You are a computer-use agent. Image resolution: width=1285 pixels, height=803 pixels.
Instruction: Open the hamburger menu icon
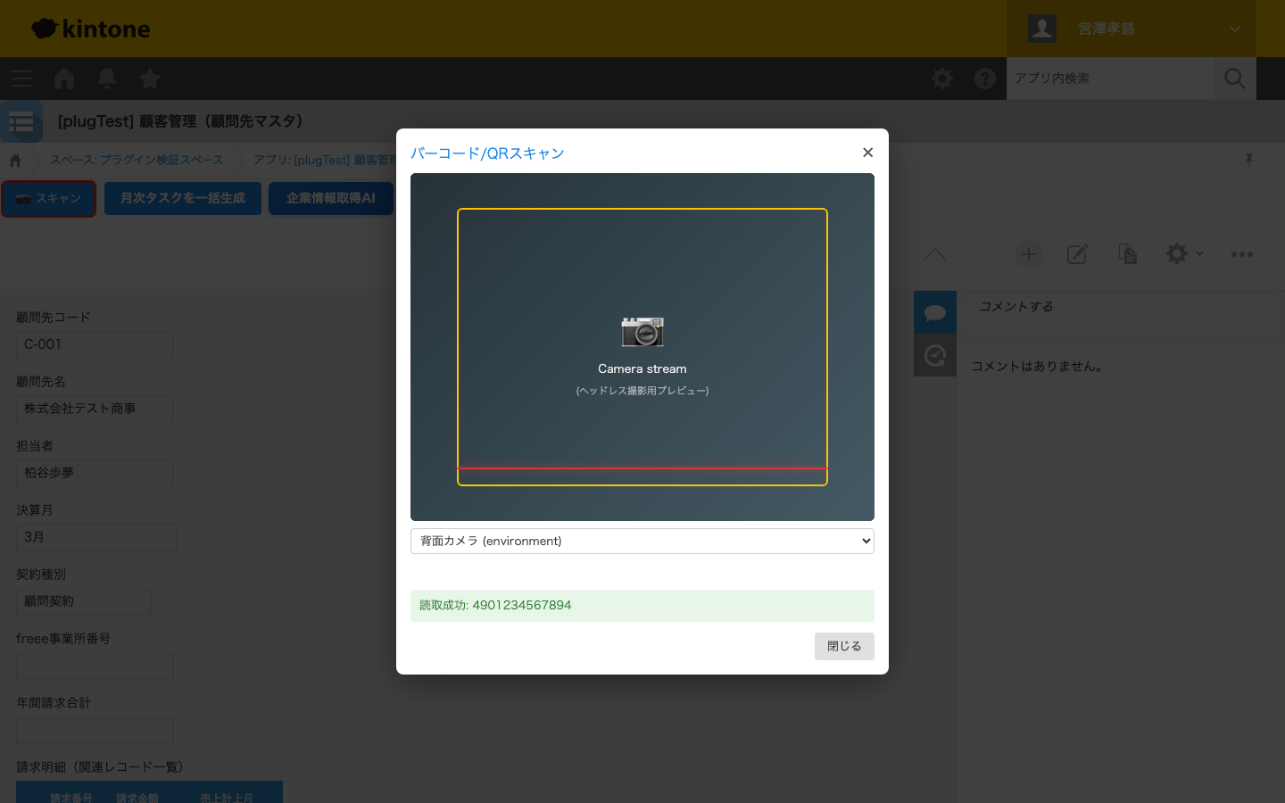tap(21, 79)
